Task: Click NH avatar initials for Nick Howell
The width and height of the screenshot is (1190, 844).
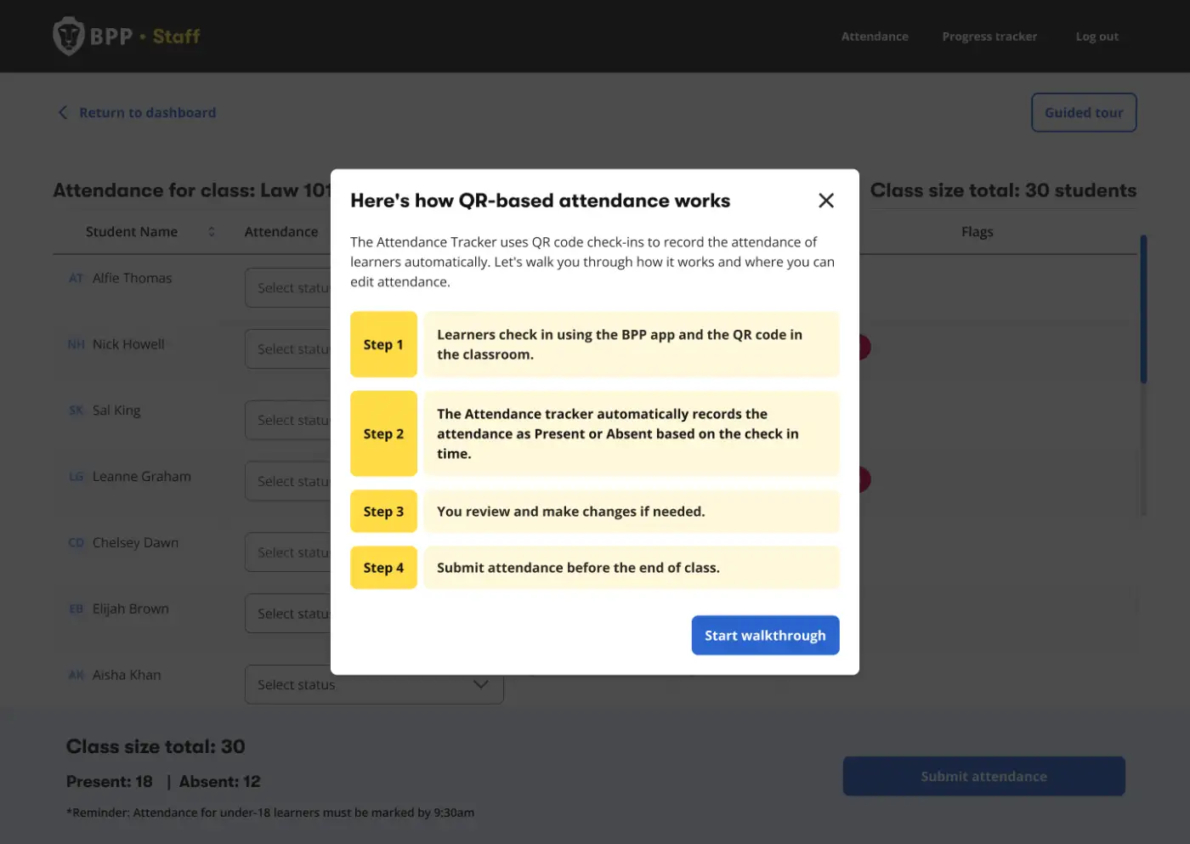Action: [76, 344]
